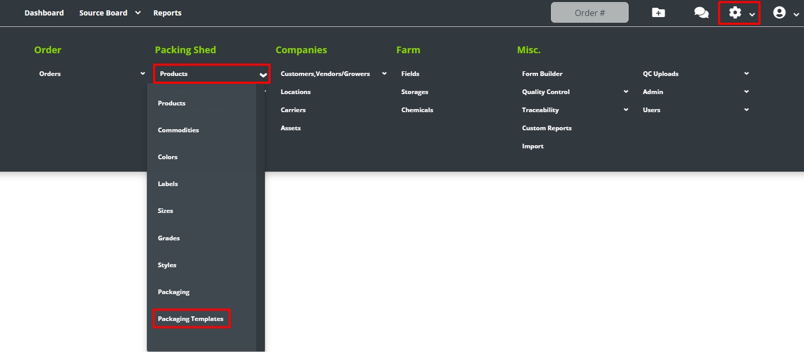Open Form Builder under Misc.
804x352 pixels.
click(542, 74)
